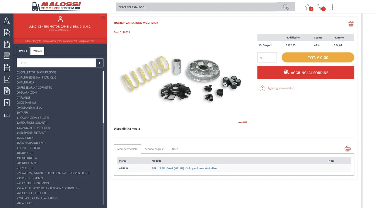The width and height of the screenshot is (375, 208).
Task: Click product code Cod. 5118033
Action: (122, 32)
